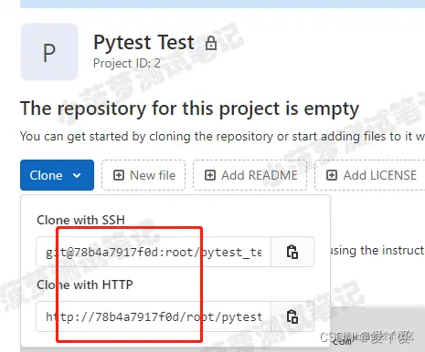The width and height of the screenshot is (425, 352).
Task: Open the blue Clone dropdown
Action: (x=57, y=175)
